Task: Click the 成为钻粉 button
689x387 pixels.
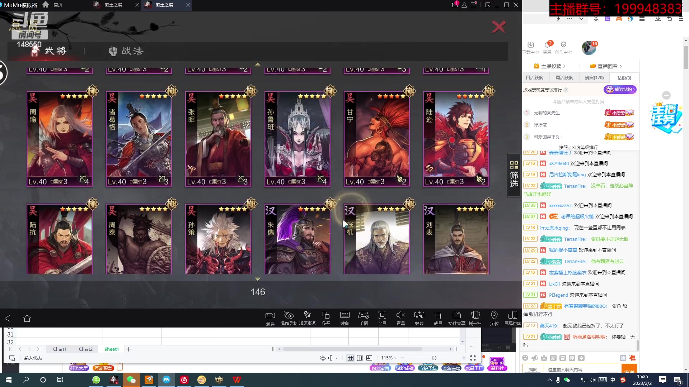Action: click(620, 90)
